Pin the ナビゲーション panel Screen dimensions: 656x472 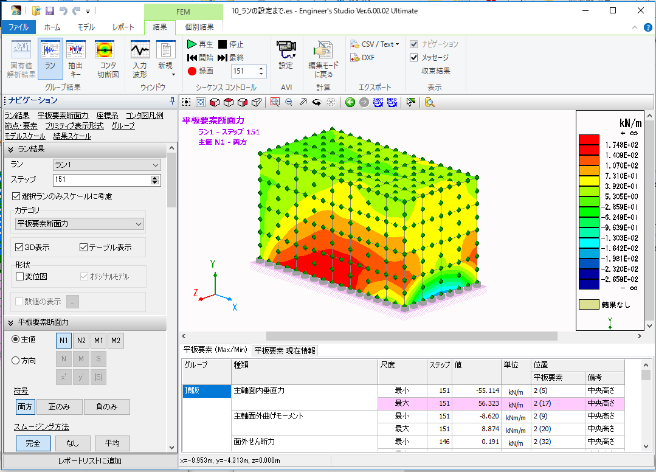coord(172,101)
